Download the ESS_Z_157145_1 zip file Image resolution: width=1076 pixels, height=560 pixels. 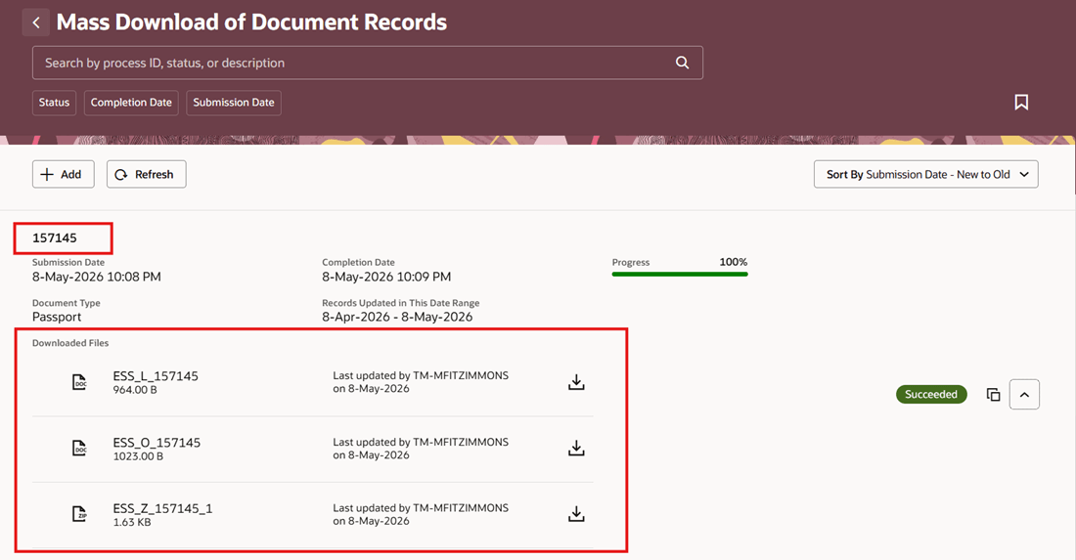[576, 513]
